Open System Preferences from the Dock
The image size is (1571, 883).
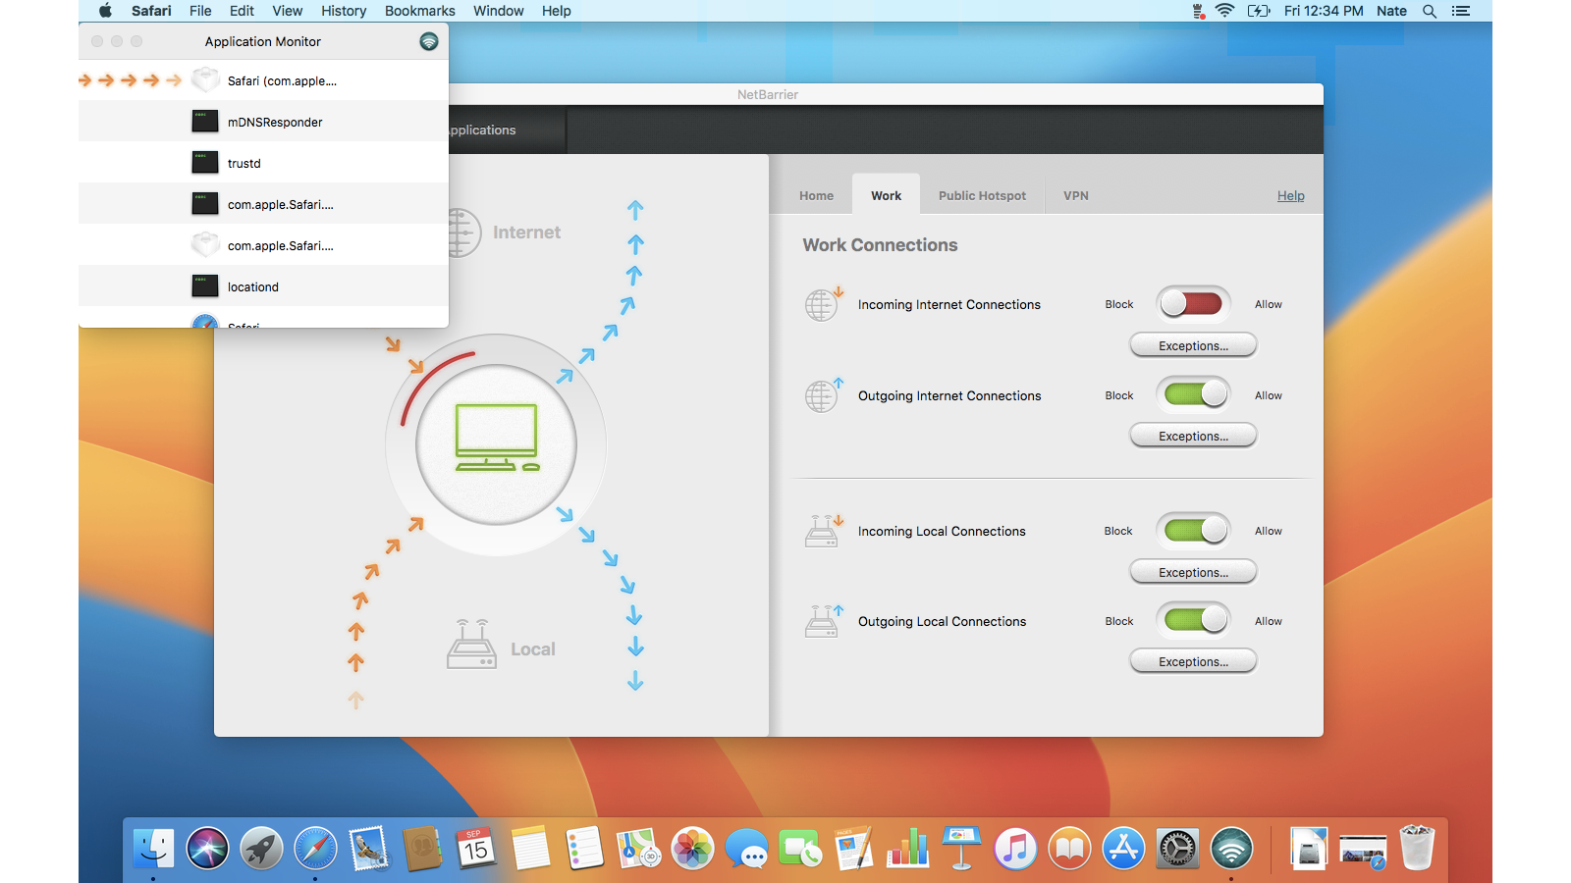(1177, 849)
